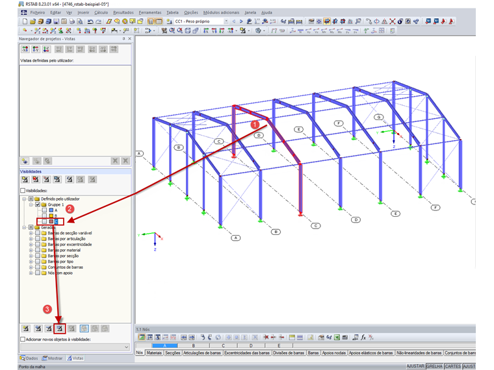The height and width of the screenshot is (370, 494).
Task: Click the blue color swatch of visibility A
Action: point(51,210)
